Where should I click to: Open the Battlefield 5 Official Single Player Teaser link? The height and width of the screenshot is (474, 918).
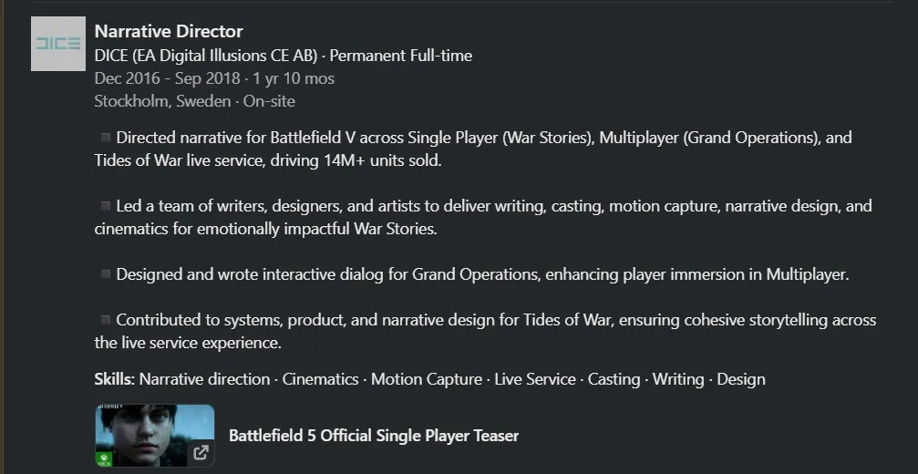pyautogui.click(x=373, y=436)
